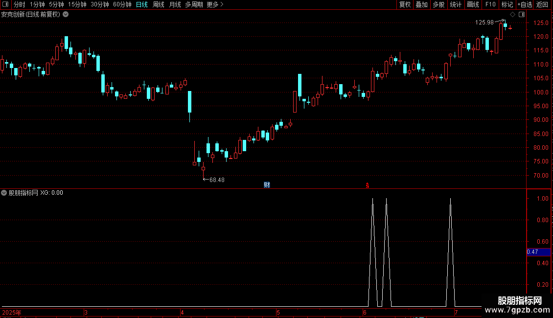Viewport: 553px width, 318px height.
Task: Select the 5分钟 period
Action: coord(56,4)
